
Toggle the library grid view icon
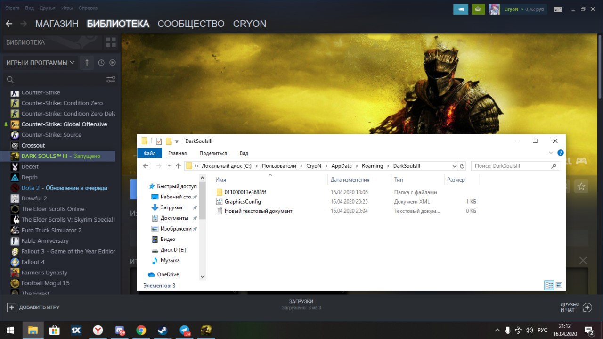pos(111,42)
